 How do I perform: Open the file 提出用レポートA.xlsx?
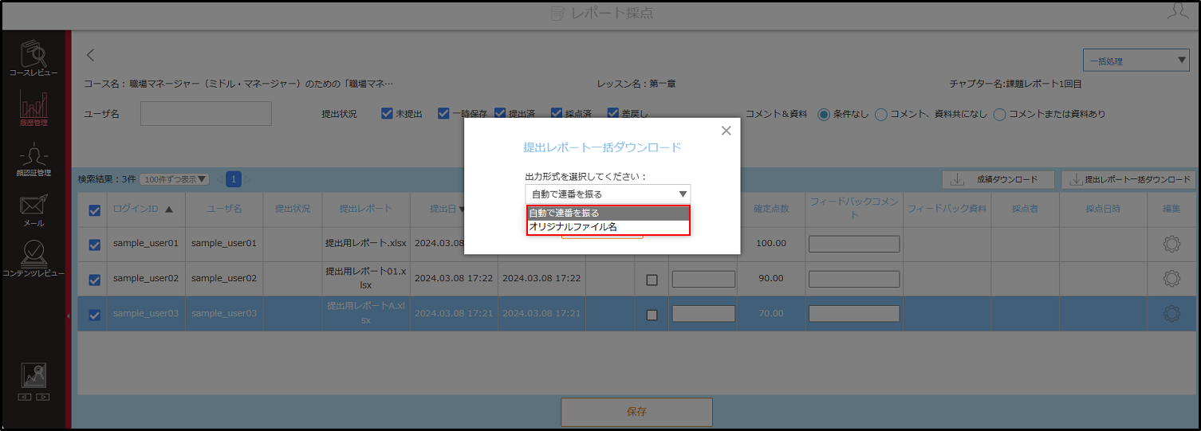click(x=366, y=313)
